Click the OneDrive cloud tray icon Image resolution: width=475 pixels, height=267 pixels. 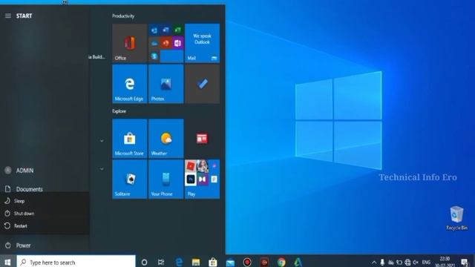click(x=391, y=263)
